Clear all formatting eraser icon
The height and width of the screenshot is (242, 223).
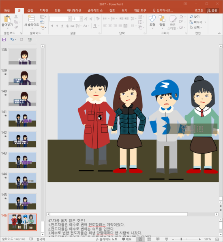[98, 19]
